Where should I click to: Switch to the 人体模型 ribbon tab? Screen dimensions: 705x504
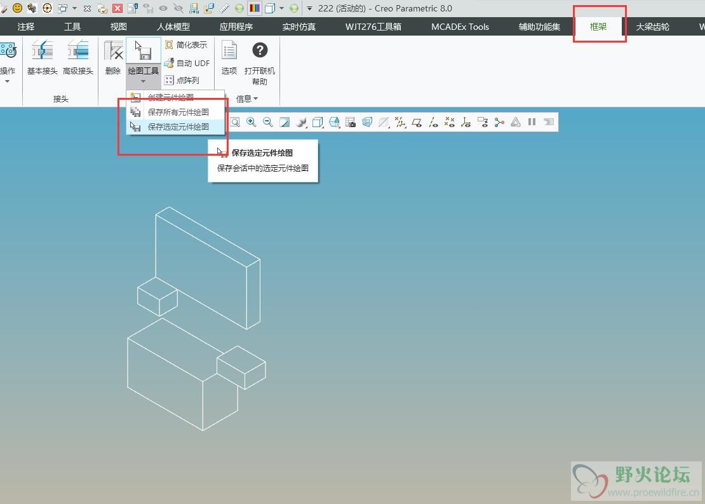point(173,27)
